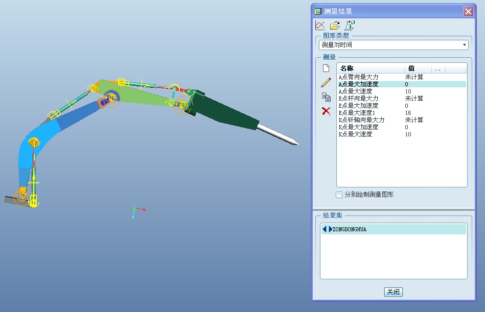
Task: Edit selected measure with pencil icon
Action: 326,83
